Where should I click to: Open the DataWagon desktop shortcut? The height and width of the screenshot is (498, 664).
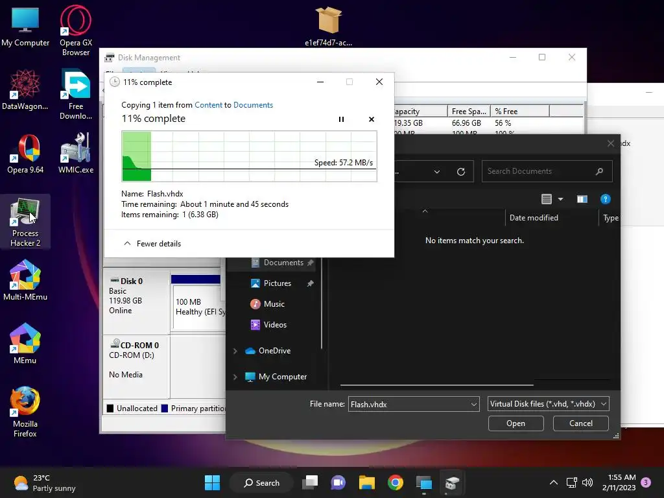tap(25, 89)
